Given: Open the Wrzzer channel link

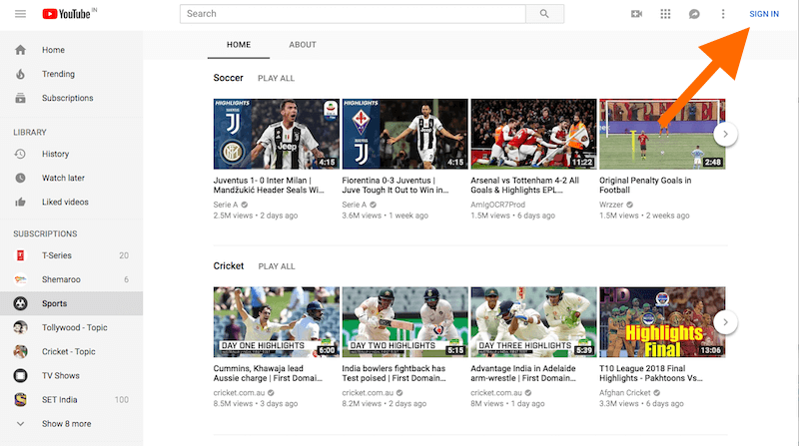Looking at the screenshot, I should [x=611, y=205].
